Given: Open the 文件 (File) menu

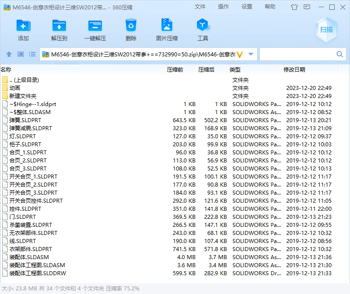Looking at the screenshot, I should click(200, 7).
